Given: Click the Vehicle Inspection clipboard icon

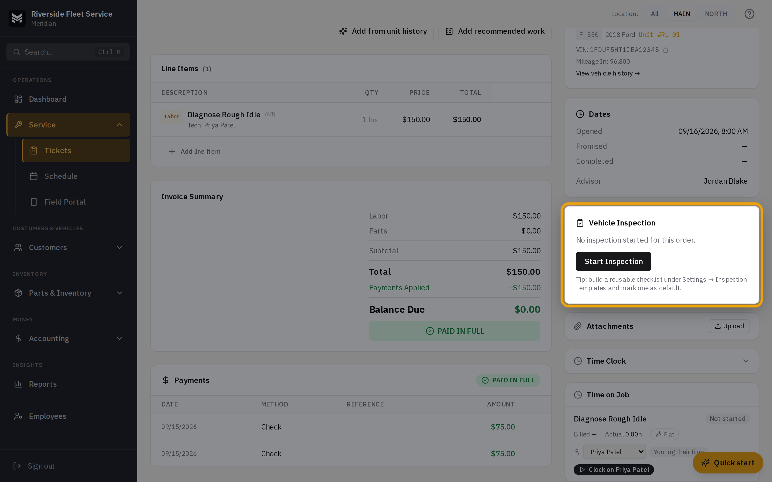Looking at the screenshot, I should tap(580, 223).
